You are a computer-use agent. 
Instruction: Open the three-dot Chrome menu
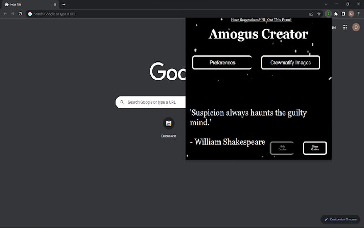358,14
